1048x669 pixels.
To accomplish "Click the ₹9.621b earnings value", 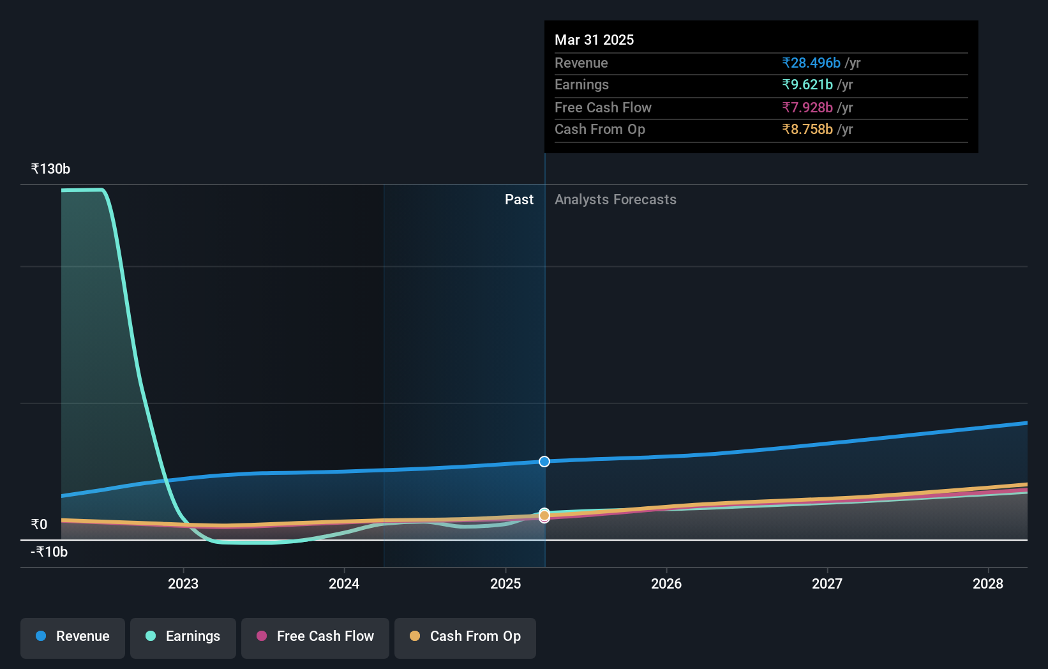I will [x=807, y=84].
